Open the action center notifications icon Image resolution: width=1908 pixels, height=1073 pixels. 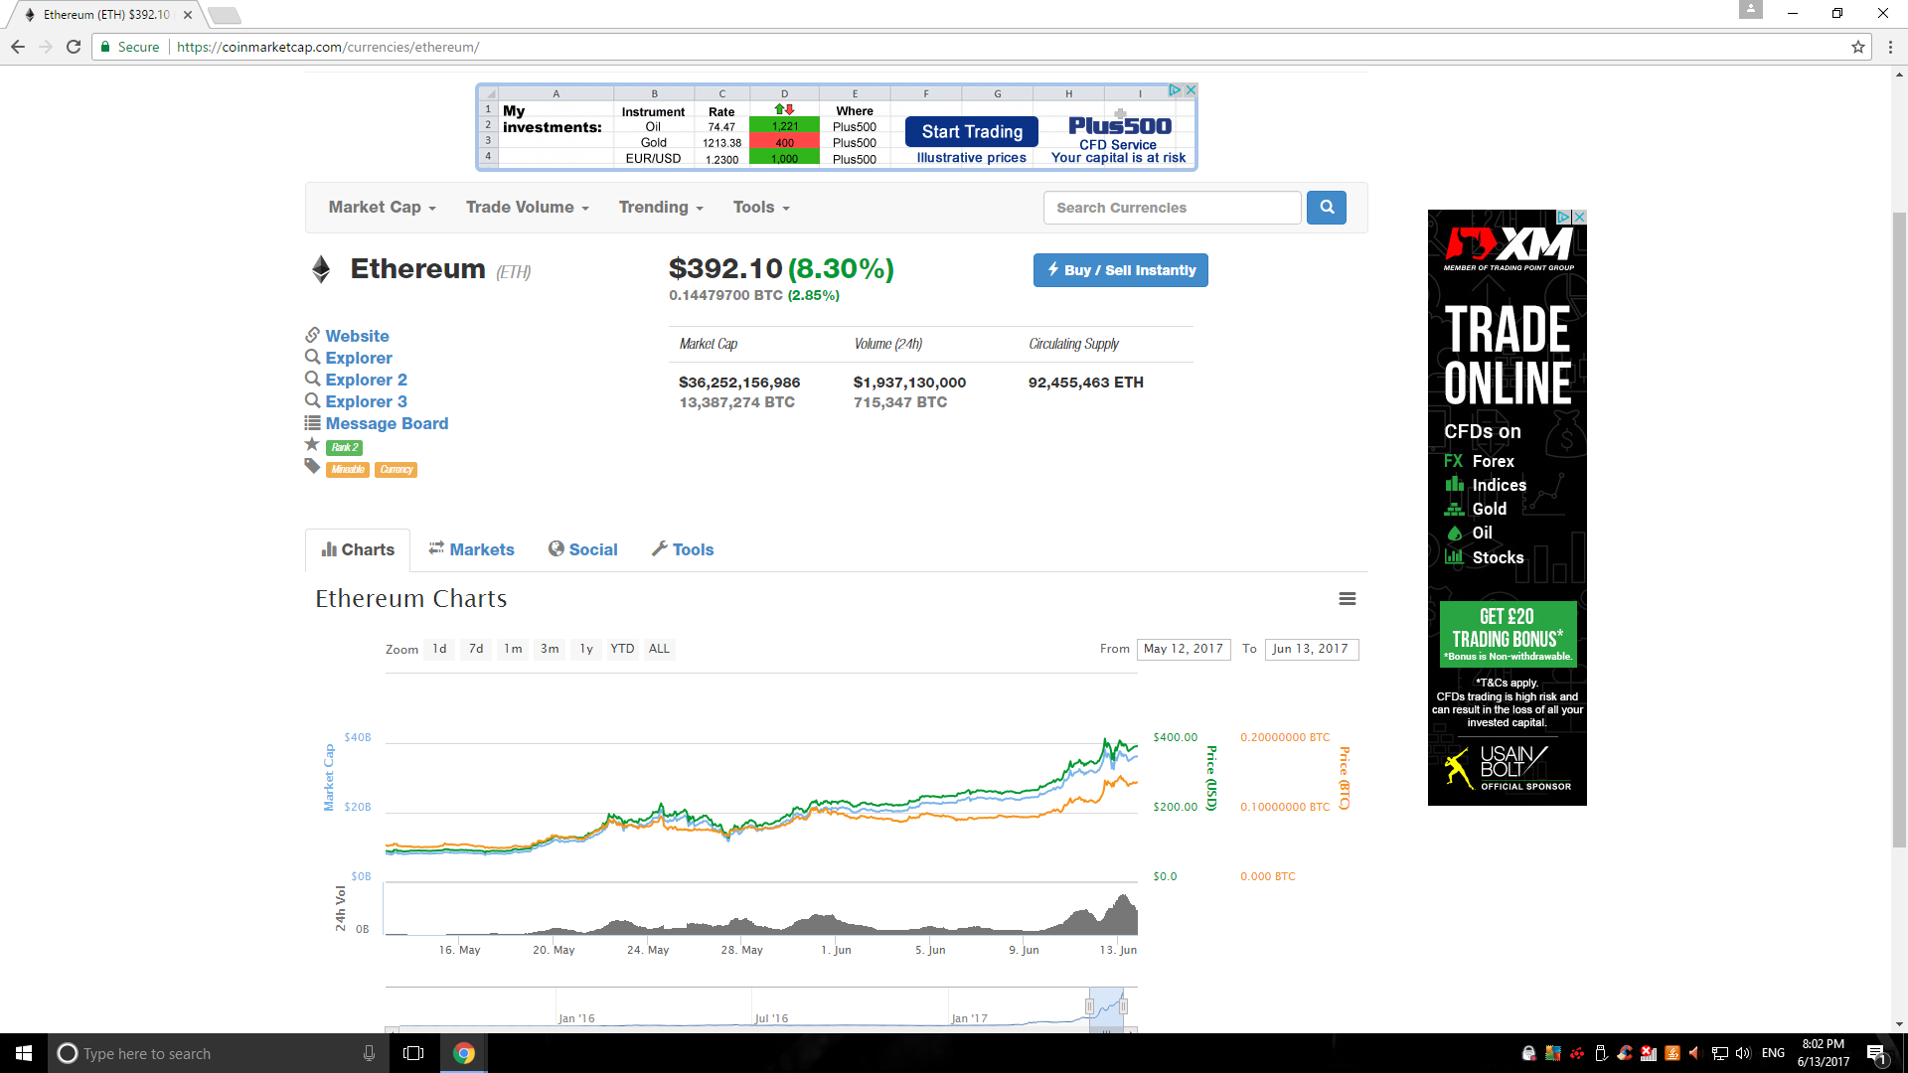(1876, 1054)
